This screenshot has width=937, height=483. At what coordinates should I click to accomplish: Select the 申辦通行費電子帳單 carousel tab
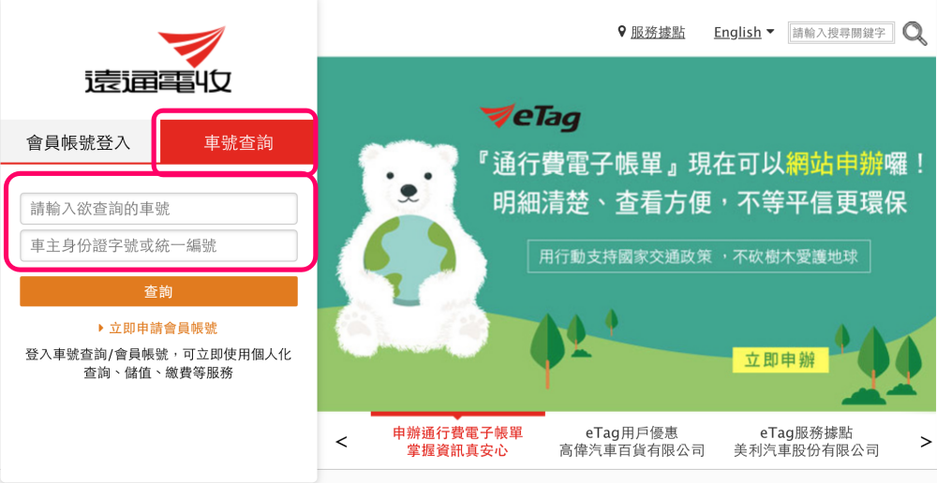[458, 441]
